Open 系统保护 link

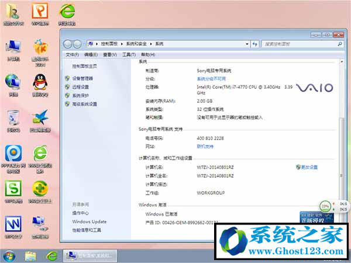(x=80, y=95)
